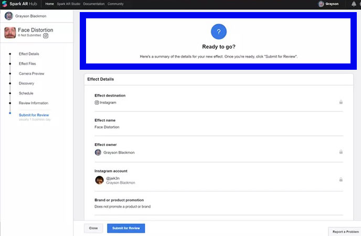Select Submit for Review step in sidebar

pos(34,115)
